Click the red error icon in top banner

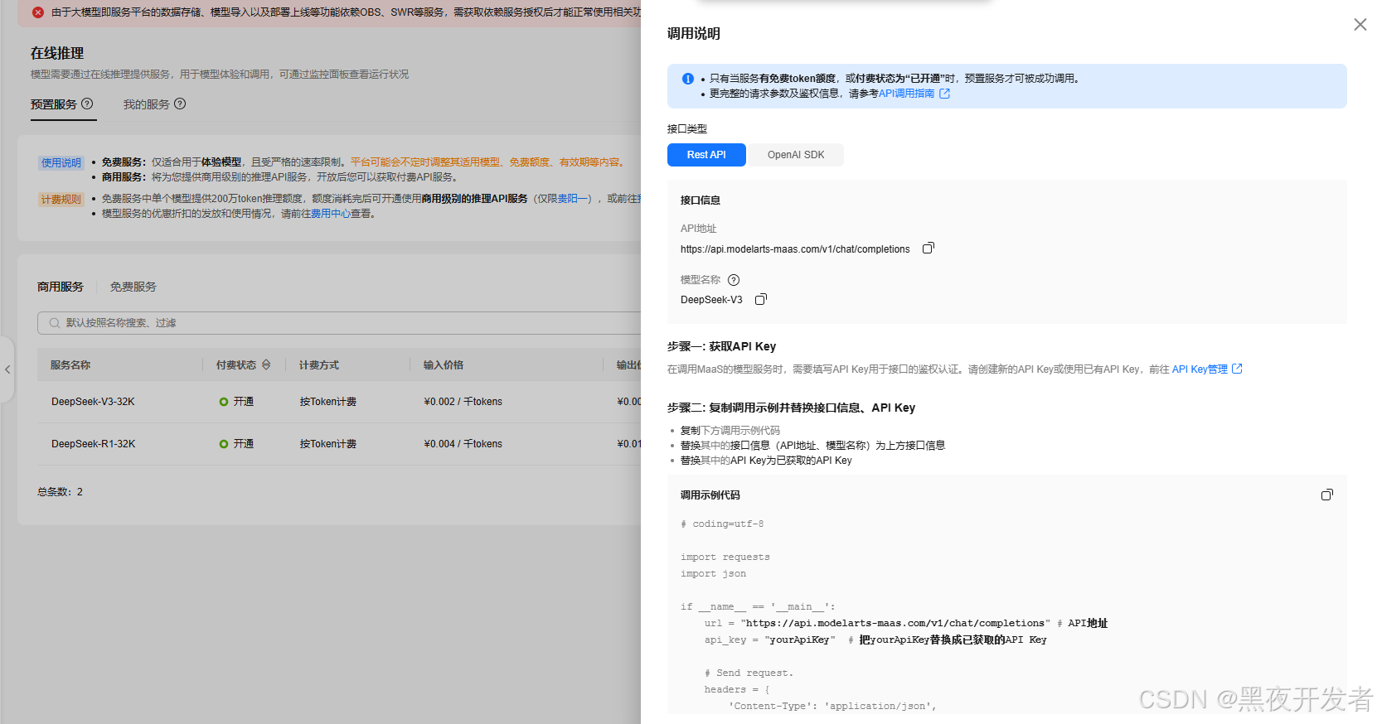pos(38,12)
